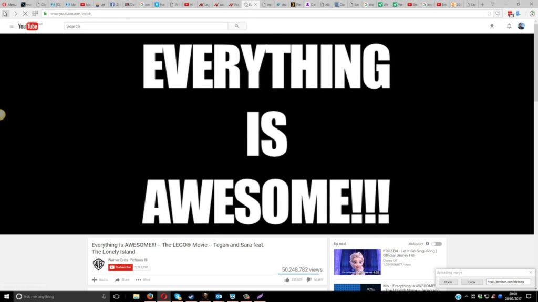Subscribe to Warner Bros. Pictures
This screenshot has height=302, width=538.
tap(120, 267)
